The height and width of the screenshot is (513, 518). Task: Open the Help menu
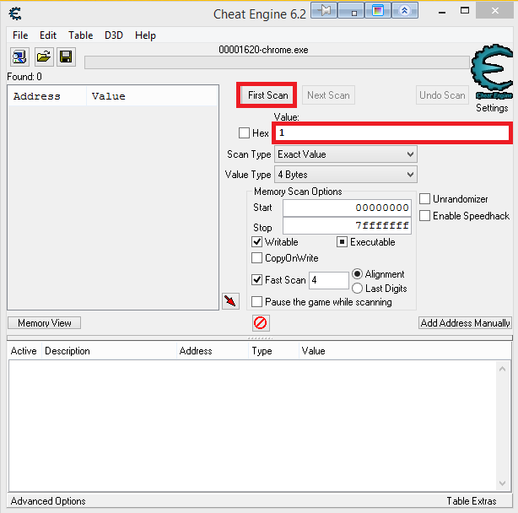tap(145, 35)
